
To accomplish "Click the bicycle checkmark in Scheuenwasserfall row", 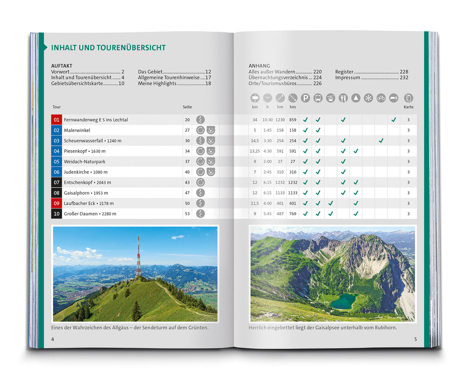I will 381,141.
